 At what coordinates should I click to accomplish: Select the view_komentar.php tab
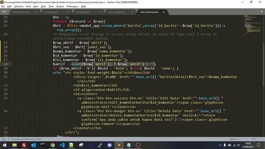click(x=149, y=12)
